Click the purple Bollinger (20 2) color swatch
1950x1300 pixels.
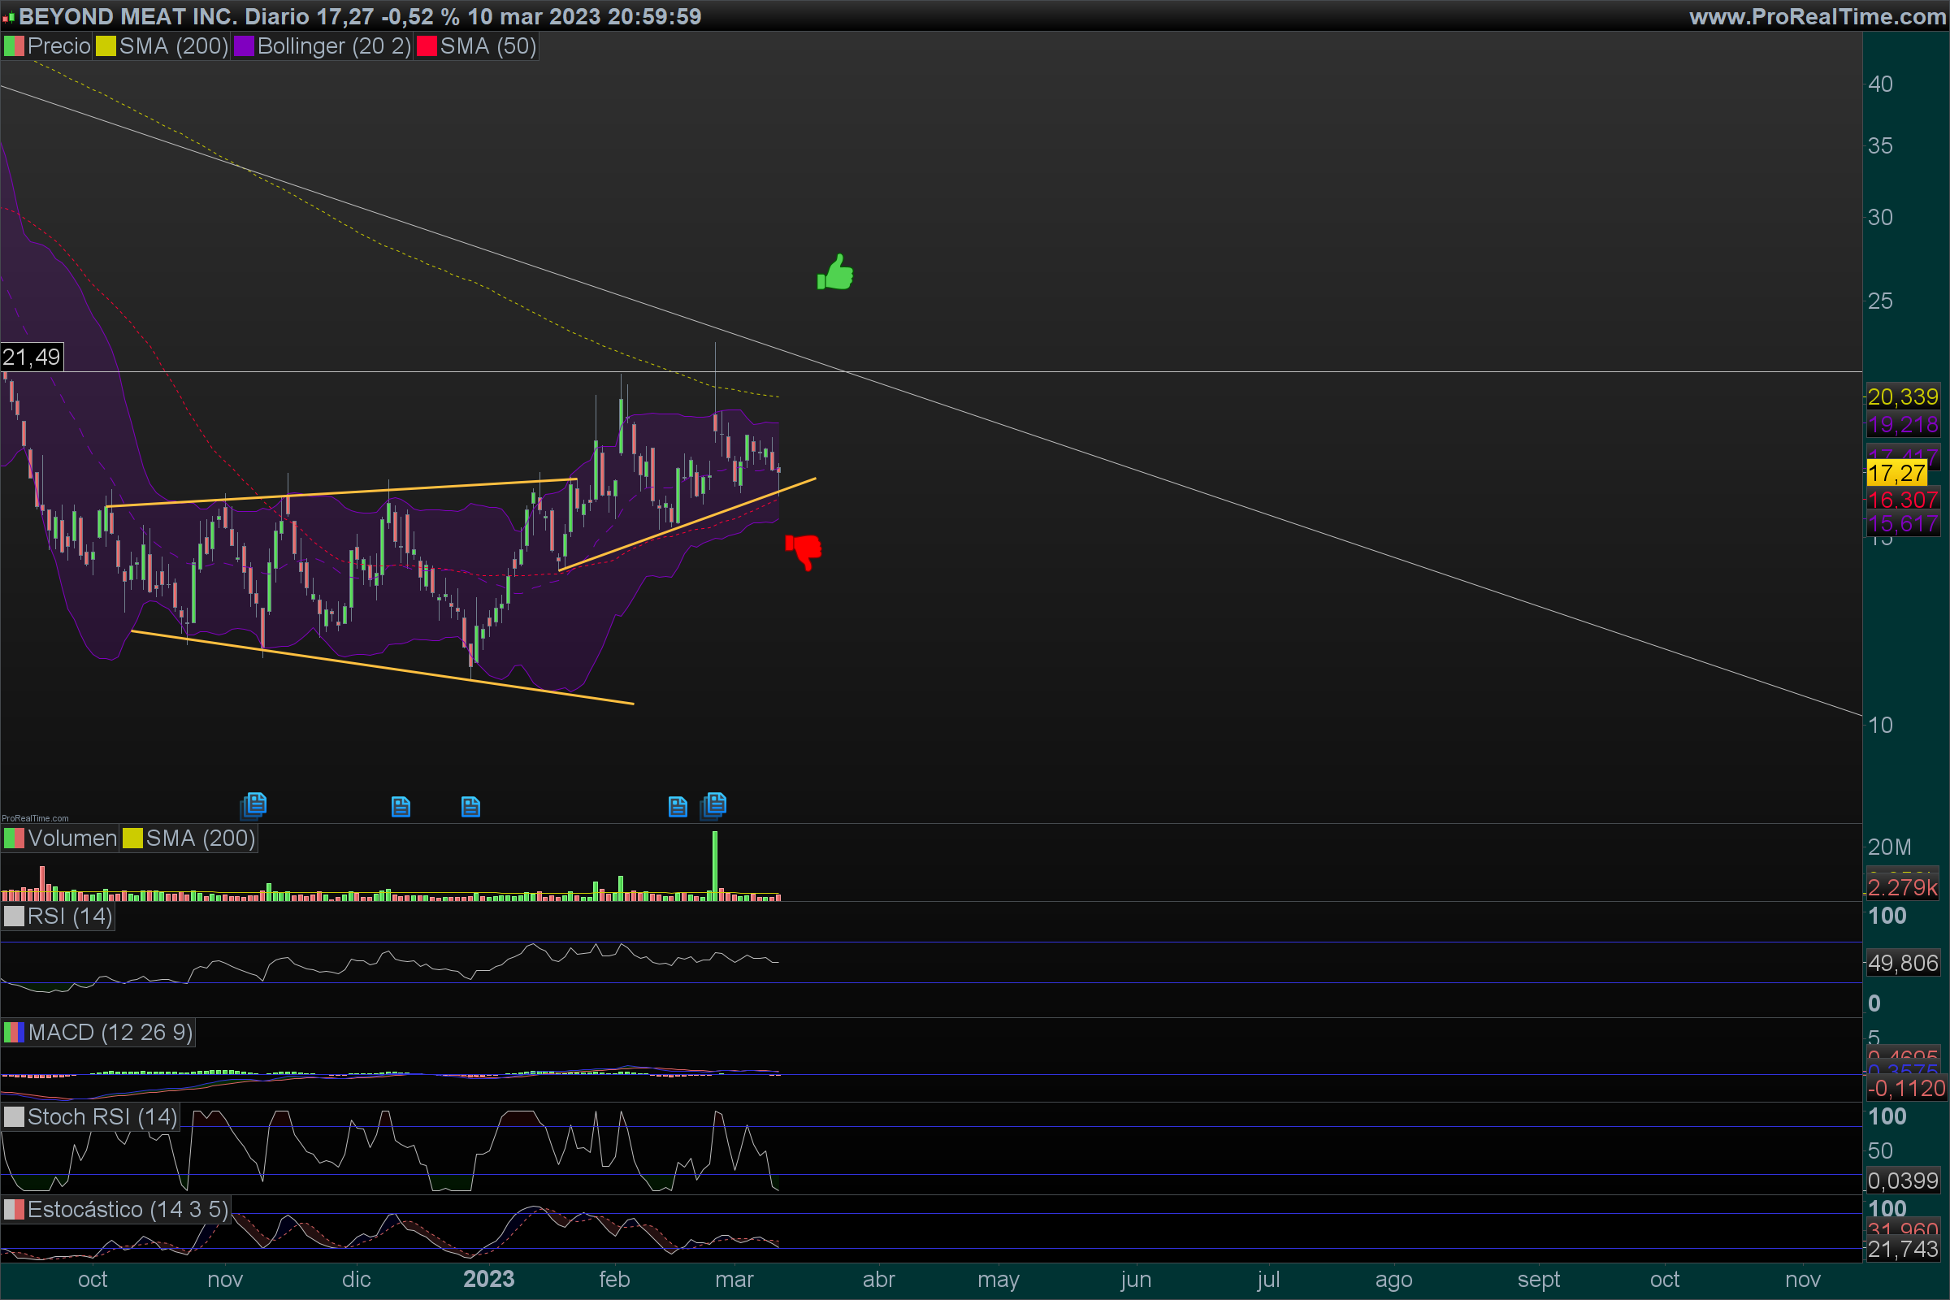point(244,46)
